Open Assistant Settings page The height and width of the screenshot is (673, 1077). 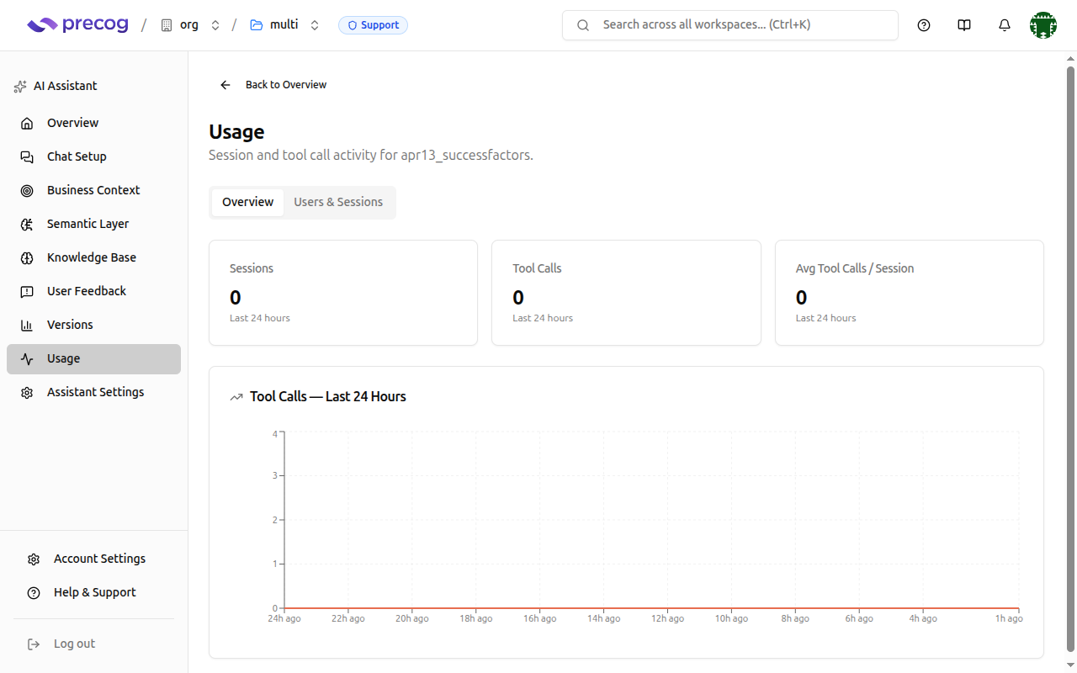coord(93,392)
